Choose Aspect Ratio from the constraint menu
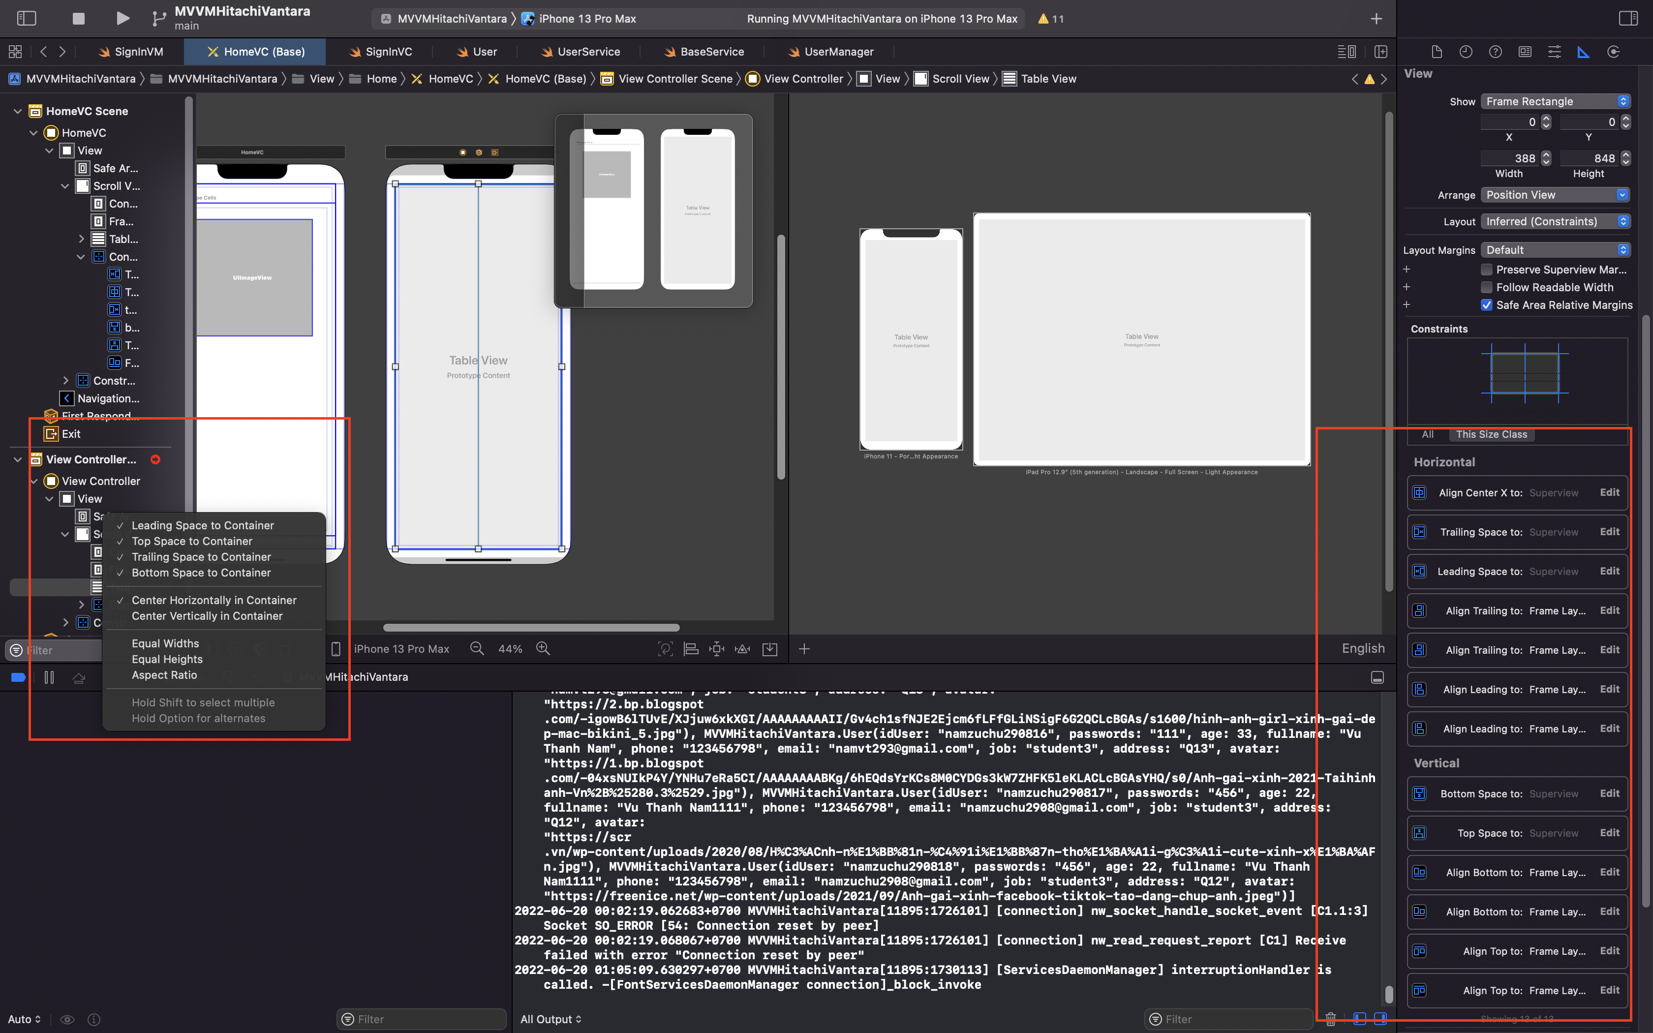1653x1033 pixels. pos(164,675)
